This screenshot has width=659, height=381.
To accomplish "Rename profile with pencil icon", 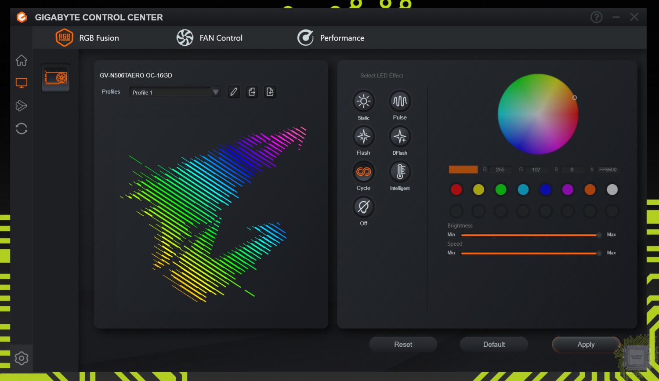I will [x=234, y=91].
